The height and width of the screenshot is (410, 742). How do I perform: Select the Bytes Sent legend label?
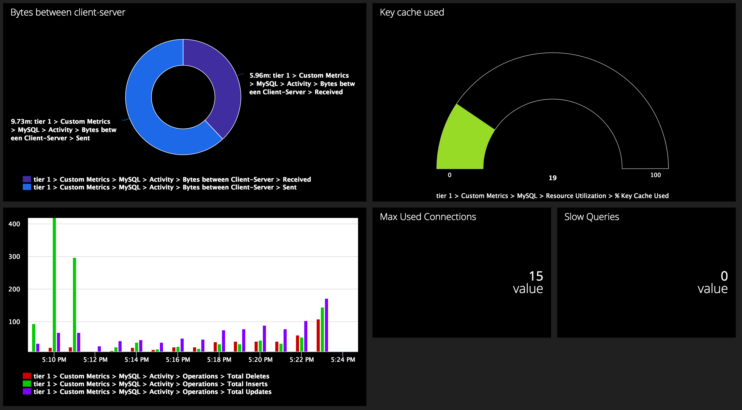(165, 187)
